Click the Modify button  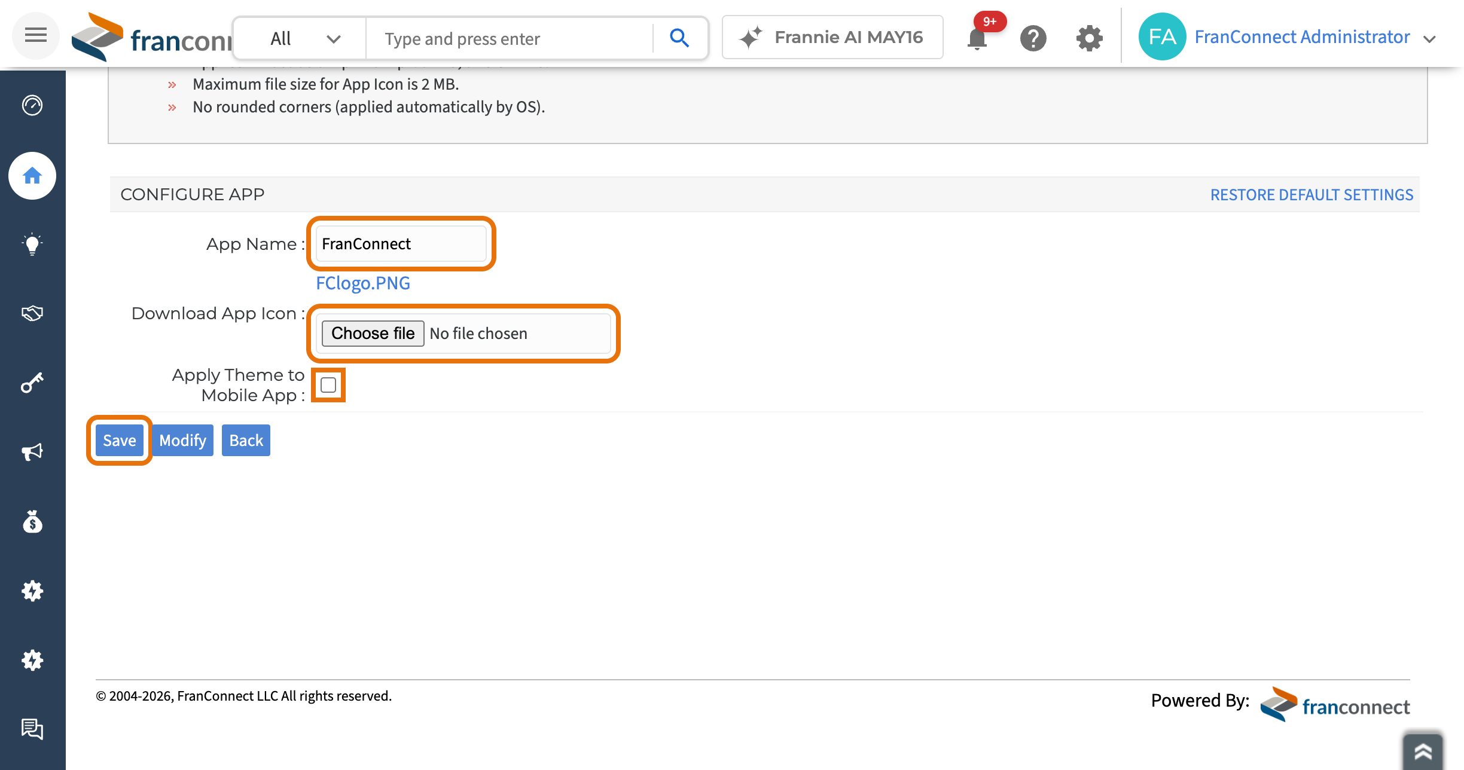pyautogui.click(x=182, y=441)
